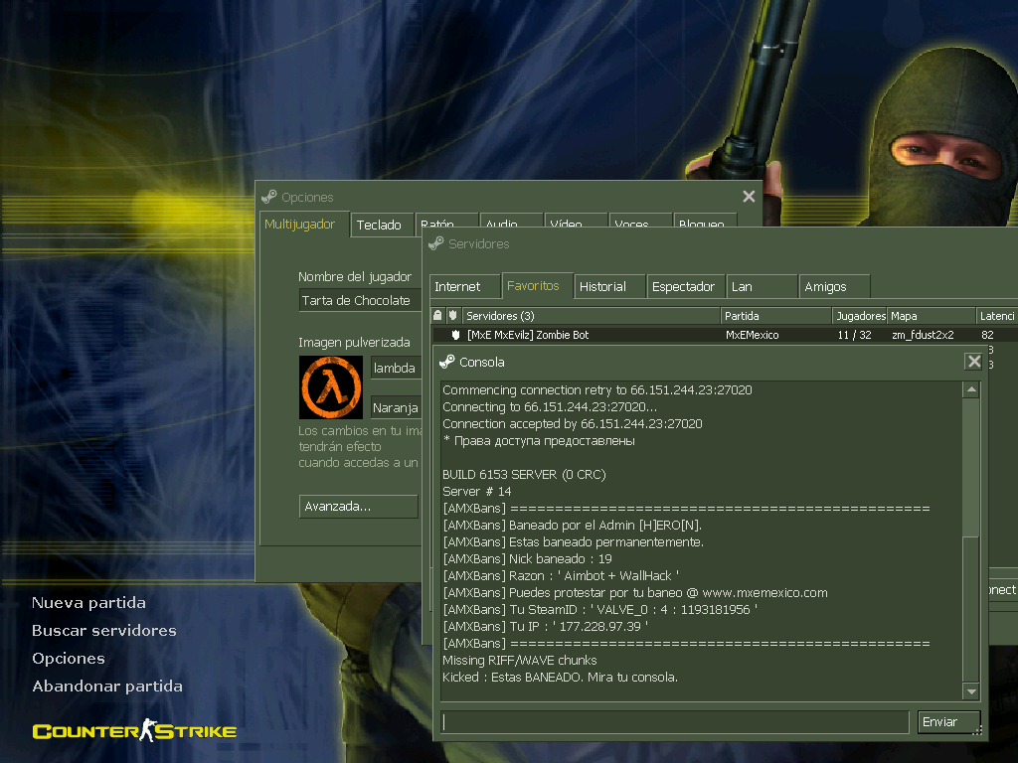
Task: Sort servers by the Mapa column
Action: (x=931, y=316)
